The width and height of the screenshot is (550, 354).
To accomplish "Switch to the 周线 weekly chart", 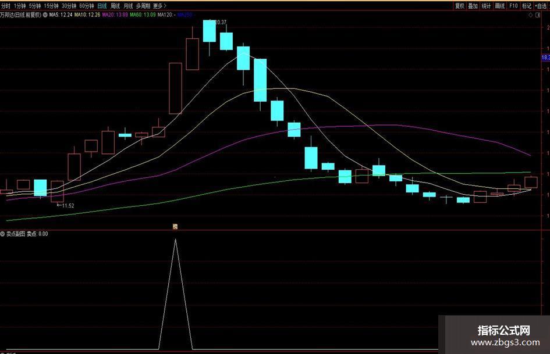I will (115, 6).
